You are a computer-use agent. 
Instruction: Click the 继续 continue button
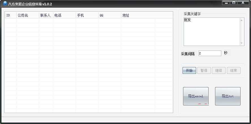pos(219,70)
